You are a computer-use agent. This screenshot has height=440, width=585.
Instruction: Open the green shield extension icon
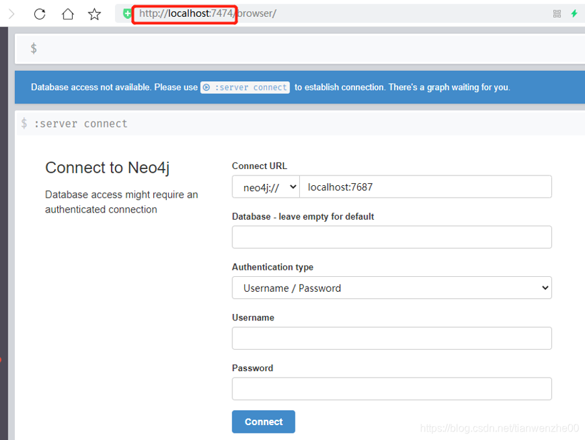click(126, 13)
